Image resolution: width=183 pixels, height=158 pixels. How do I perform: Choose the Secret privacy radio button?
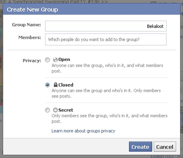[48, 110]
